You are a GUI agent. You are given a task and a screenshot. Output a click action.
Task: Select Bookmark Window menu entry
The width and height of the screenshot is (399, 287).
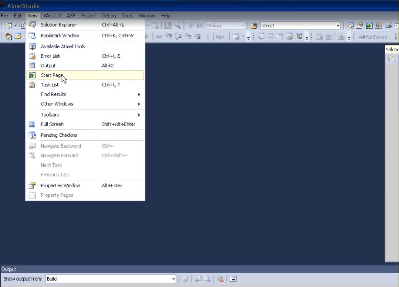[85, 35]
